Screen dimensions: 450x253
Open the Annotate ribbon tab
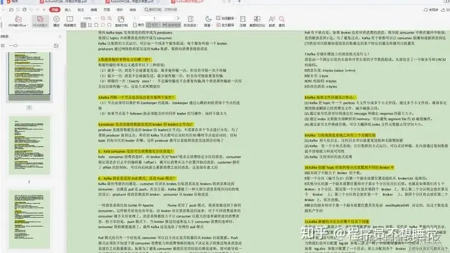tap(81, 10)
